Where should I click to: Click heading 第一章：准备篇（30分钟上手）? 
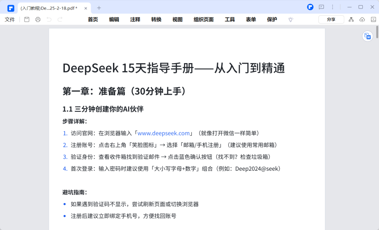[x=125, y=91]
